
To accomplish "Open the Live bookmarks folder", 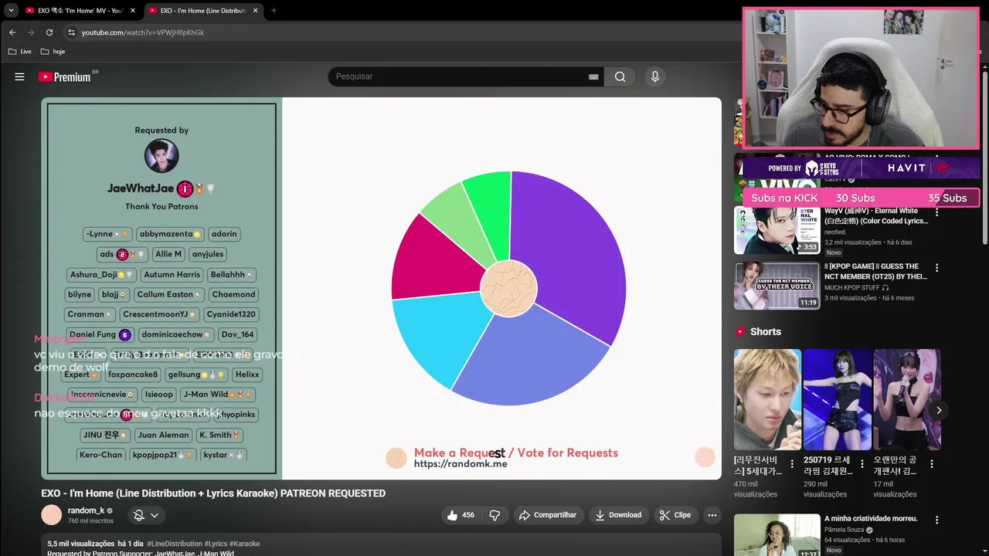I will (x=20, y=52).
